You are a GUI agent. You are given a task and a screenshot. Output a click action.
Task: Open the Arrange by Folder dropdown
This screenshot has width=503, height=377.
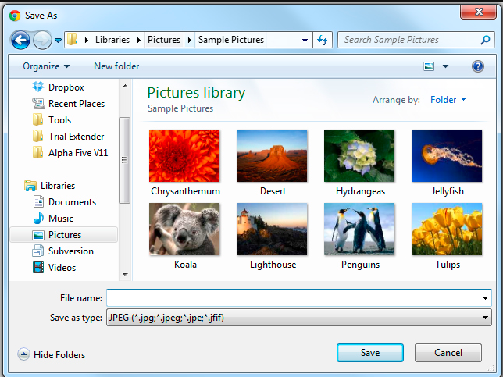(448, 100)
